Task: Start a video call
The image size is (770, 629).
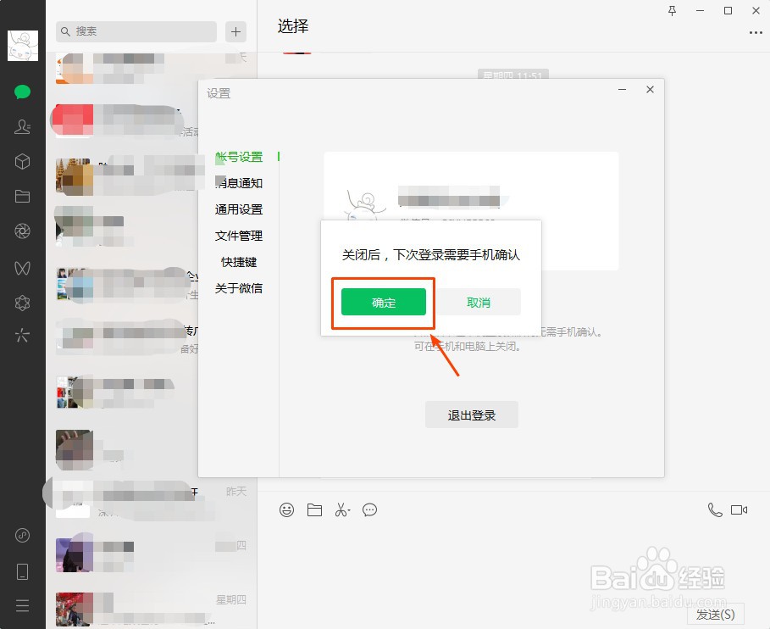Action: (739, 509)
